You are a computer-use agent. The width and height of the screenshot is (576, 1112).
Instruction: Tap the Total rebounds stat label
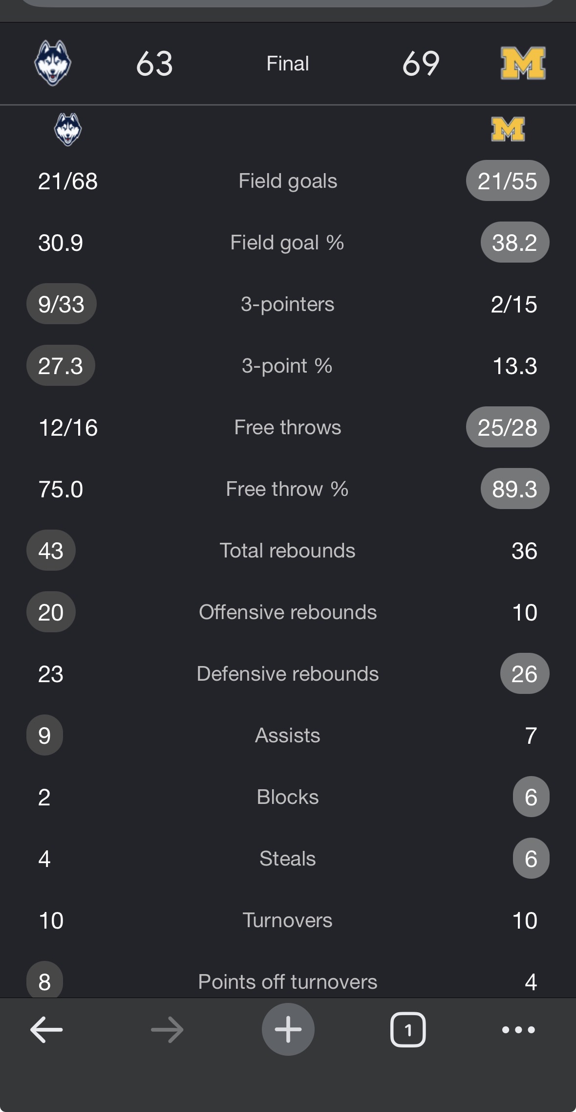(x=288, y=551)
